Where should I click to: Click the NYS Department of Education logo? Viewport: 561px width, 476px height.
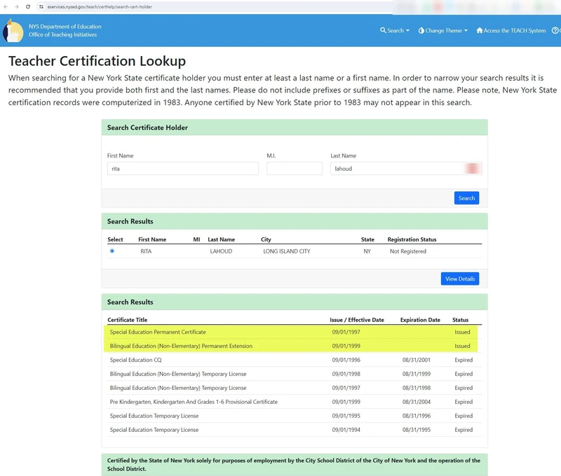pyautogui.click(x=13, y=31)
